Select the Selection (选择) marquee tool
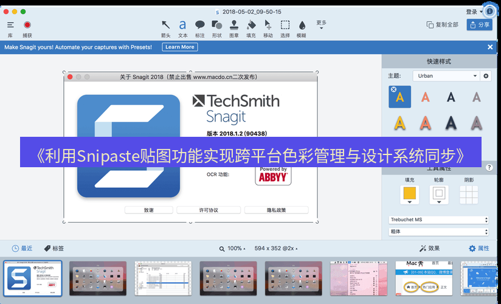The image size is (501, 304). coord(285,25)
